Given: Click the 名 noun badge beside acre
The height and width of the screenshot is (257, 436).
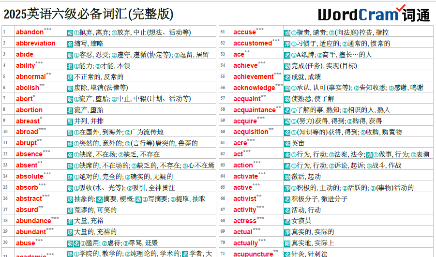Looking at the screenshot, I should [x=287, y=143].
